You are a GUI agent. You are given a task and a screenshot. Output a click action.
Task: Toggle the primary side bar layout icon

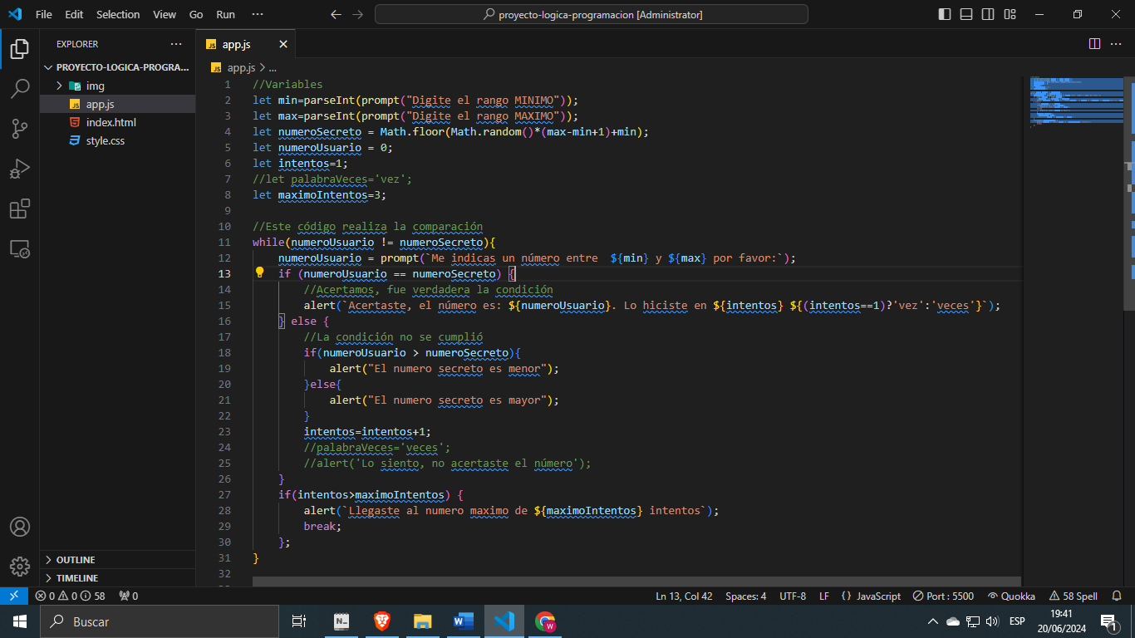point(945,14)
